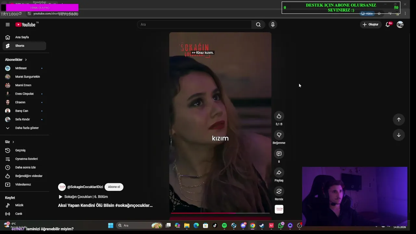Open the channel sound thumbnail below Remix
Screen dimensions: 416x234
pos(279,209)
